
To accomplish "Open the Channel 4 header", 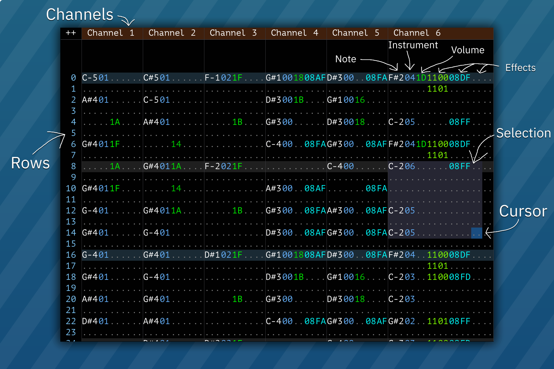I will click(295, 33).
